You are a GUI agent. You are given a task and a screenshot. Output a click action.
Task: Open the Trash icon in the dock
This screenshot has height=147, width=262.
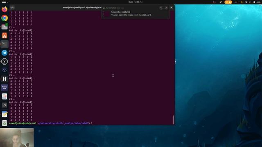5,123
